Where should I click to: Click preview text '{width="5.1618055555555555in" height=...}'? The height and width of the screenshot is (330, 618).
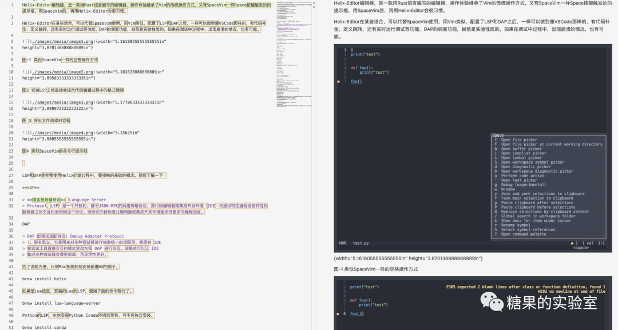[x=408, y=259]
